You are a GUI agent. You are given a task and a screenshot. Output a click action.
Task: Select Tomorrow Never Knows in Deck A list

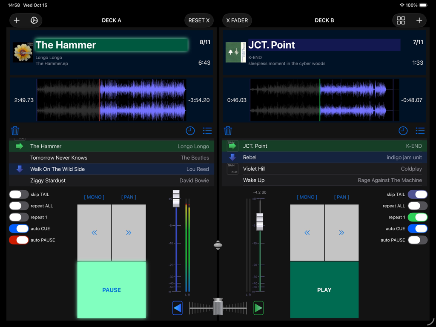click(x=59, y=158)
